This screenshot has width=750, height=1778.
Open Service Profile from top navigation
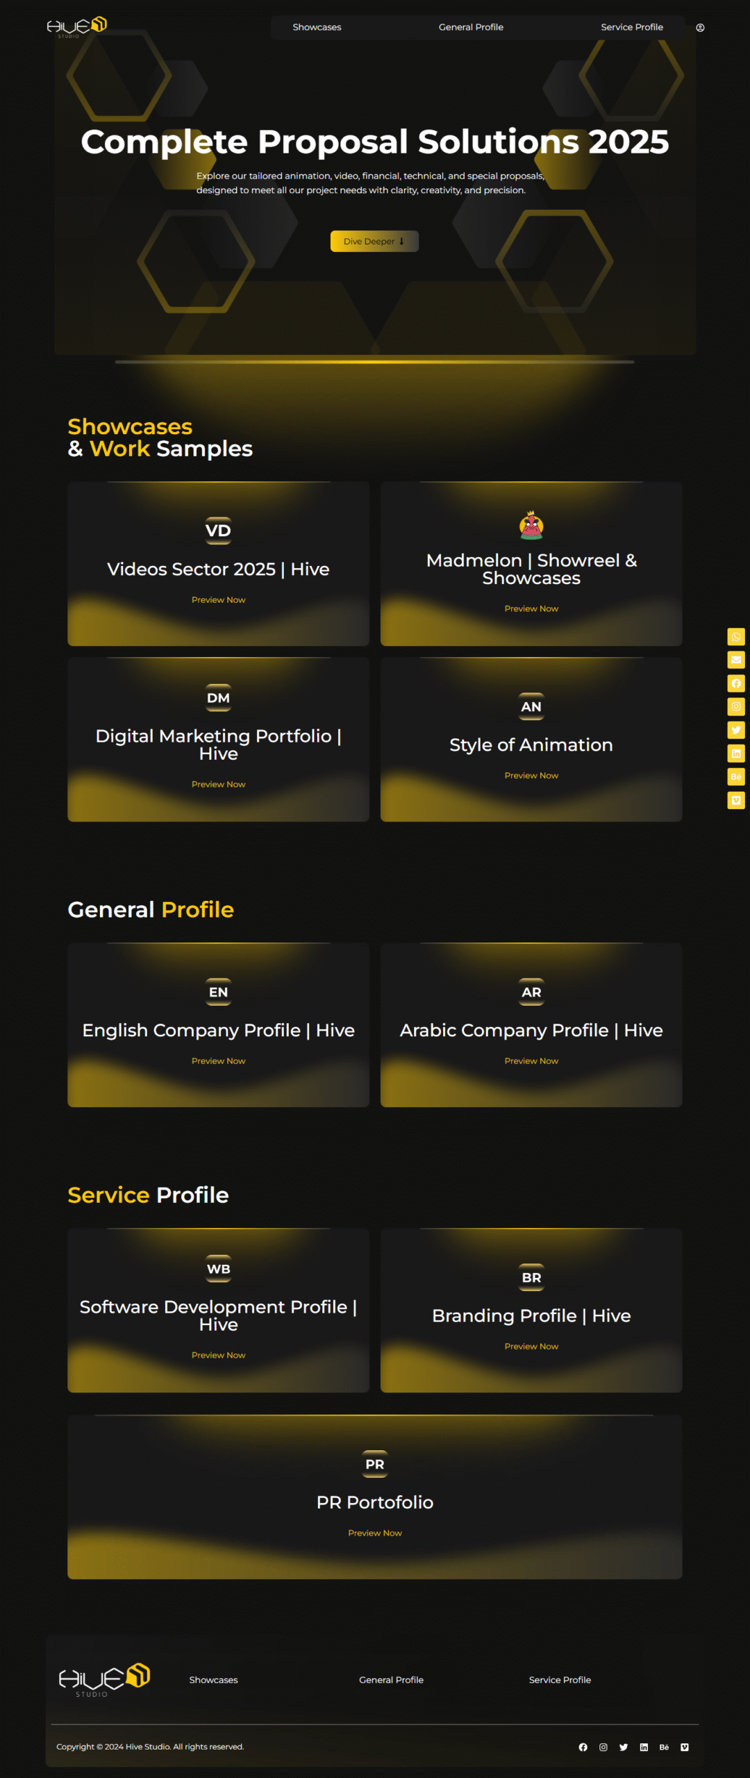click(632, 27)
